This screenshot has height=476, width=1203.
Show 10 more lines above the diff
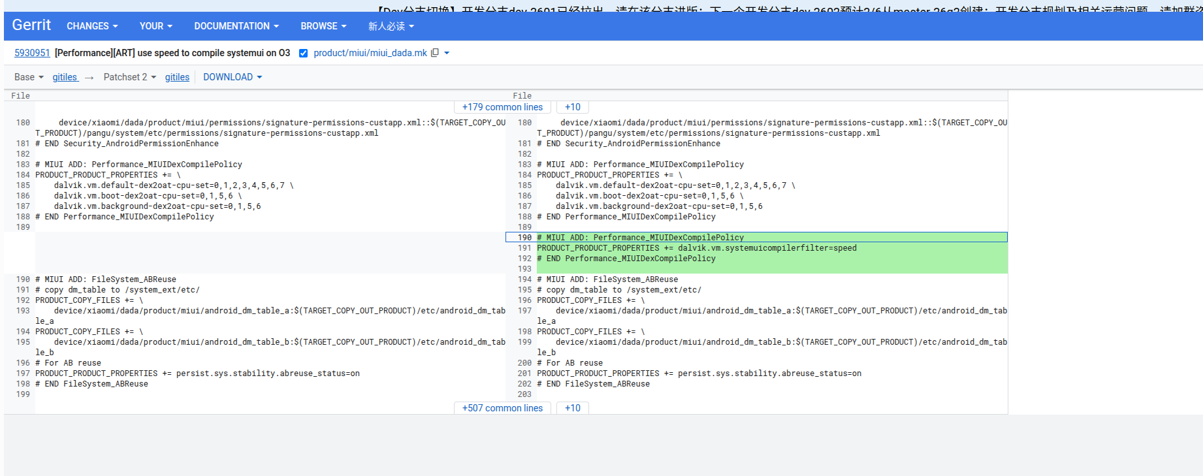[x=572, y=107]
